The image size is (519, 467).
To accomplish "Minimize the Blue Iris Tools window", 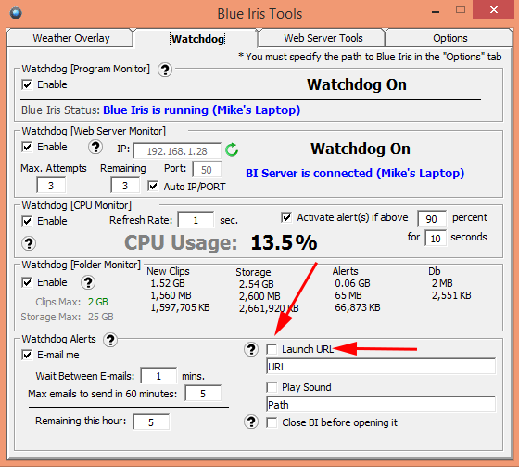I will coord(436,12).
